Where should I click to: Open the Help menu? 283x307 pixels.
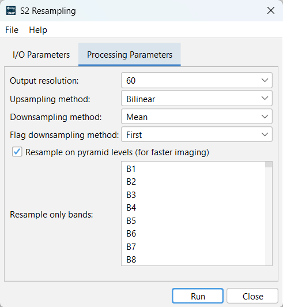[x=38, y=30]
